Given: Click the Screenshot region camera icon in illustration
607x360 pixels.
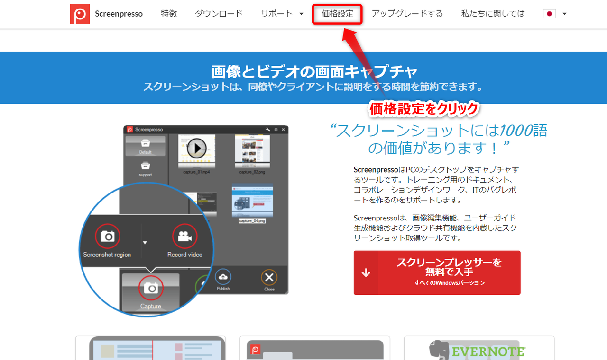Looking at the screenshot, I should tap(108, 236).
